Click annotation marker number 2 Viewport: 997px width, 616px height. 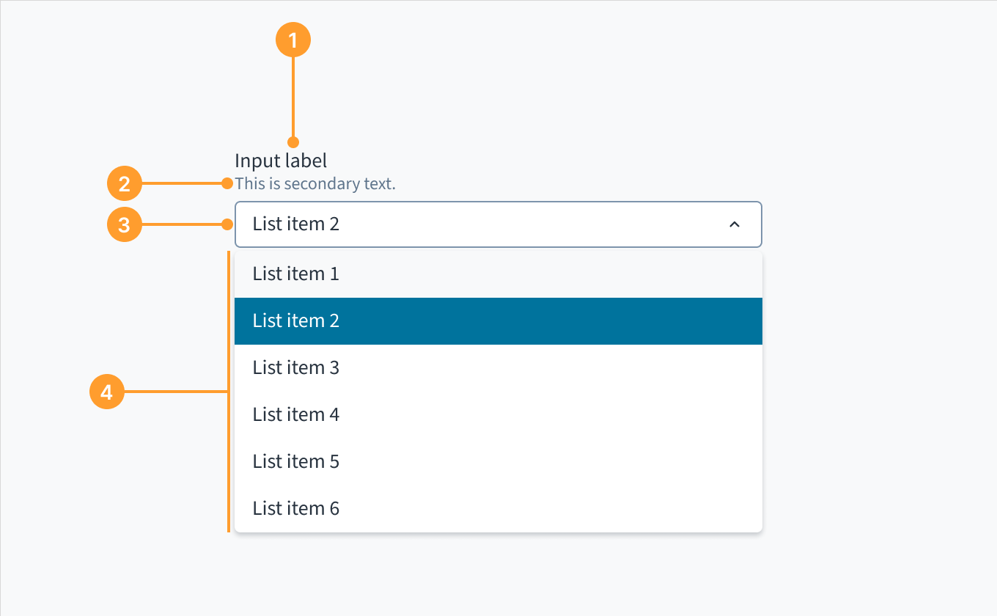coord(125,183)
